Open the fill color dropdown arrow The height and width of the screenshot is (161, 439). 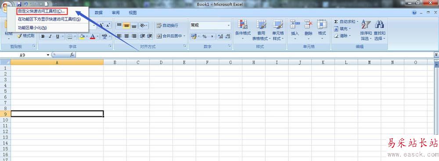click(x=87, y=36)
